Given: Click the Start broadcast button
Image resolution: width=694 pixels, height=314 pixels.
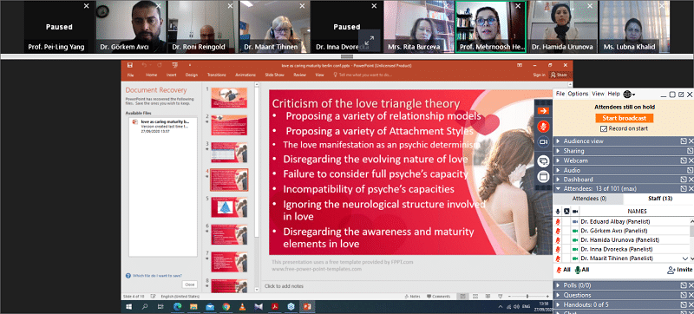Looking at the screenshot, I should click(x=624, y=118).
